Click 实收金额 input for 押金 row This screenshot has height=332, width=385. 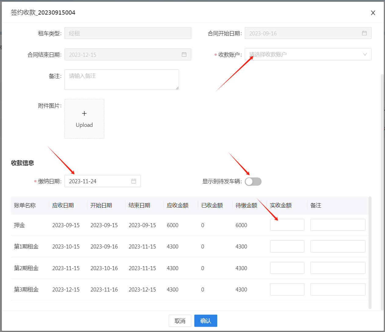(287, 225)
